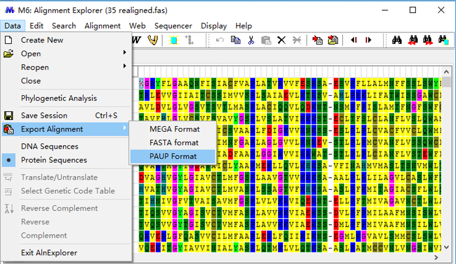Switch to DNA Sequences view

pyautogui.click(x=49, y=146)
